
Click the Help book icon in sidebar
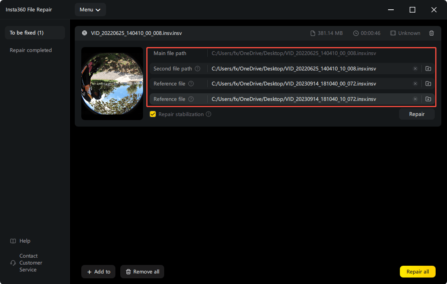[13, 241]
